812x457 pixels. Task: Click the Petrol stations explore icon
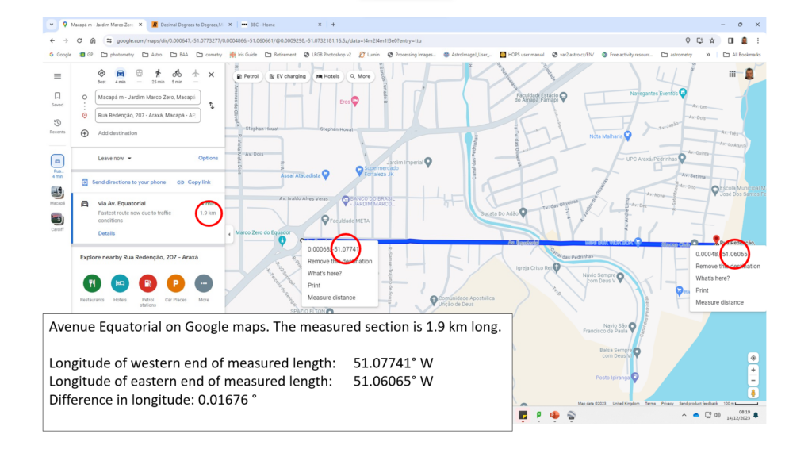click(147, 283)
